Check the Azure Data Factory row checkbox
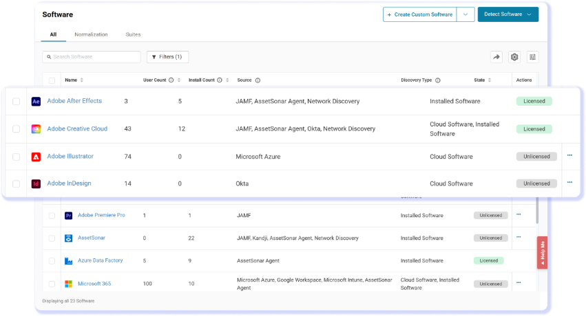The width and height of the screenshot is (586, 316). pyautogui.click(x=52, y=261)
